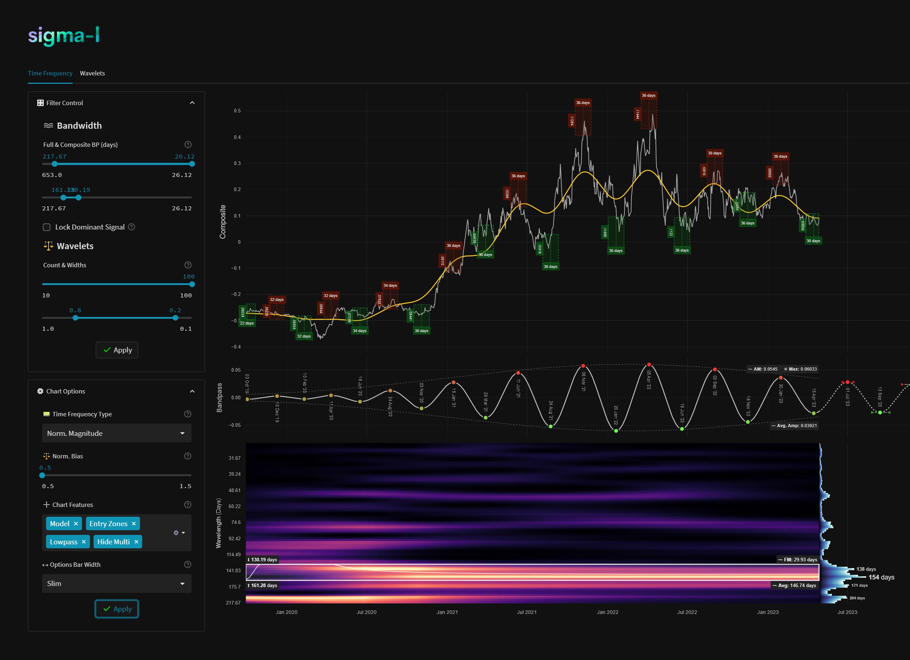910x660 pixels.
Task: Click the 171 days spectrum label
Action: (860, 586)
